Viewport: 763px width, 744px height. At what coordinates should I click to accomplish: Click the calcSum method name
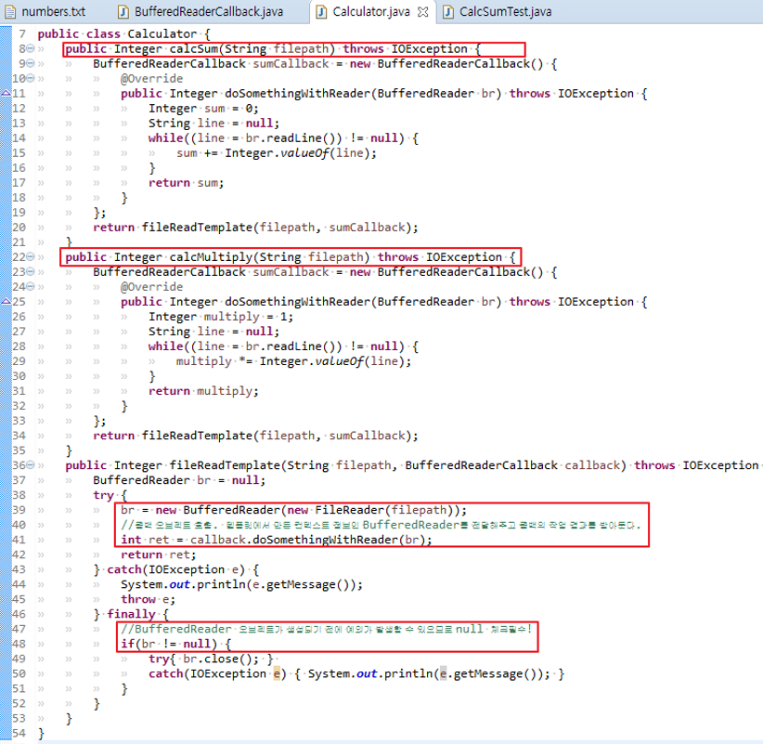pyautogui.click(x=194, y=48)
